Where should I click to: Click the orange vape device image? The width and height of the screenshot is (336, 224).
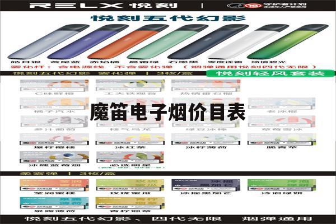click(129, 42)
